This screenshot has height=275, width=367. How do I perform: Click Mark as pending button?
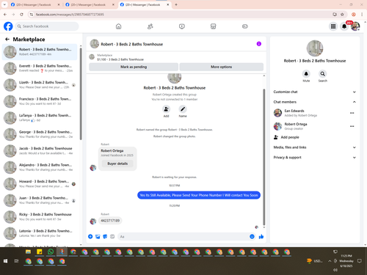point(134,67)
